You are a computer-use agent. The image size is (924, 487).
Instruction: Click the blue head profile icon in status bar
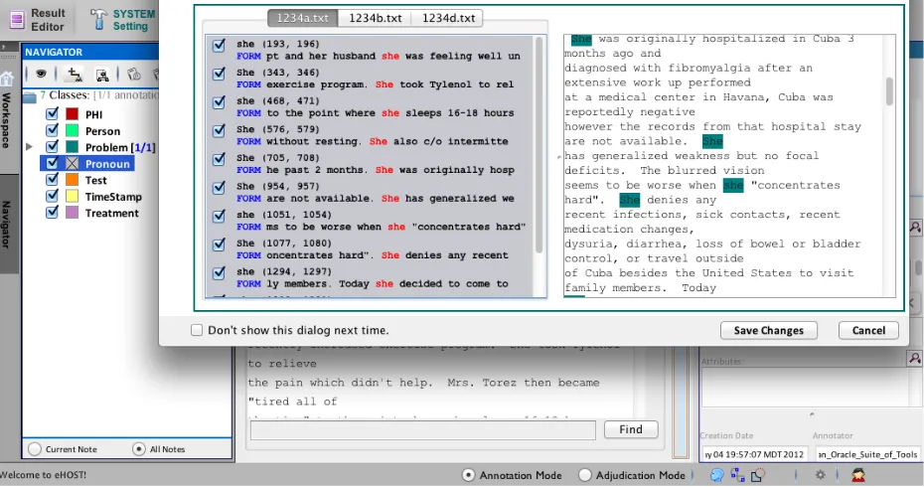pyautogui.click(x=716, y=475)
